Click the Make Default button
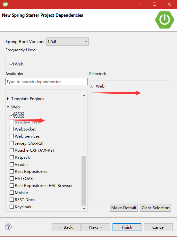This screenshot has height=237, width=177. [x=124, y=208]
